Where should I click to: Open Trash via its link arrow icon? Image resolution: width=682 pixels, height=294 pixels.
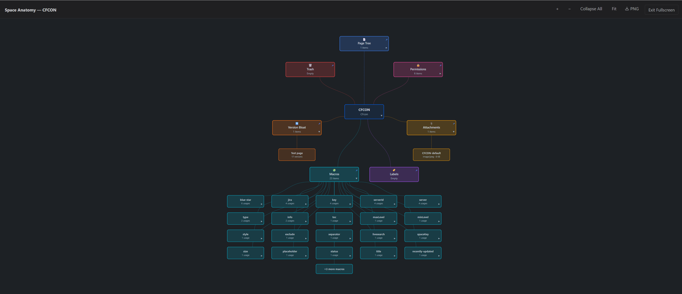[x=332, y=65]
